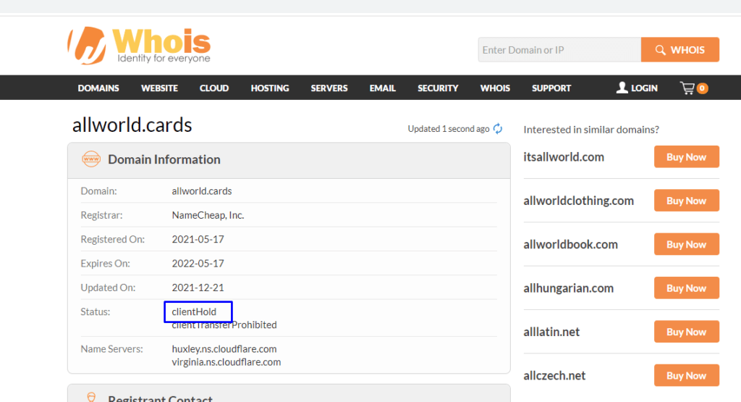Click Buy Now for allworldbook.com
The image size is (741, 402).
tap(687, 245)
